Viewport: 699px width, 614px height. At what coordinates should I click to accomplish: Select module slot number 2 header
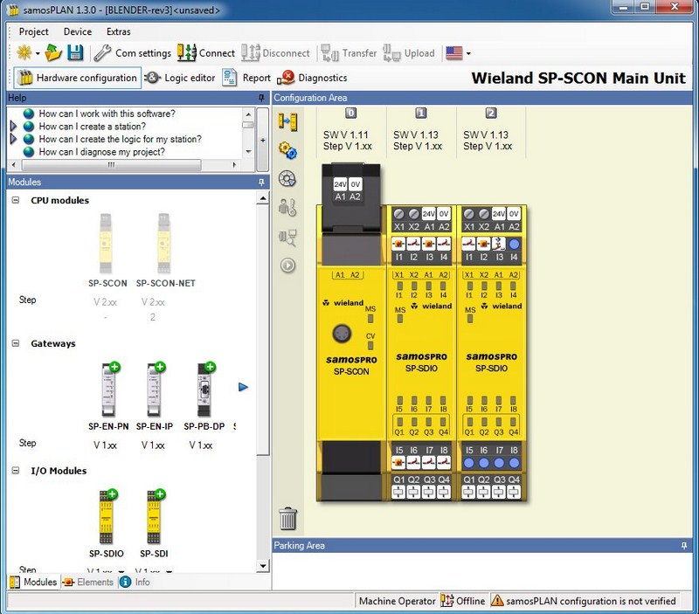[491, 114]
